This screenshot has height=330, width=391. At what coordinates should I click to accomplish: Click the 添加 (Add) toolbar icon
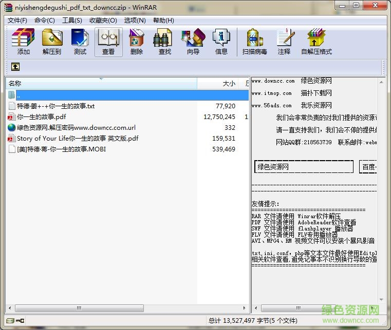tap(23, 42)
